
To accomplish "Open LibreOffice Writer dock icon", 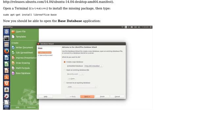I will (x=7, y=58).
